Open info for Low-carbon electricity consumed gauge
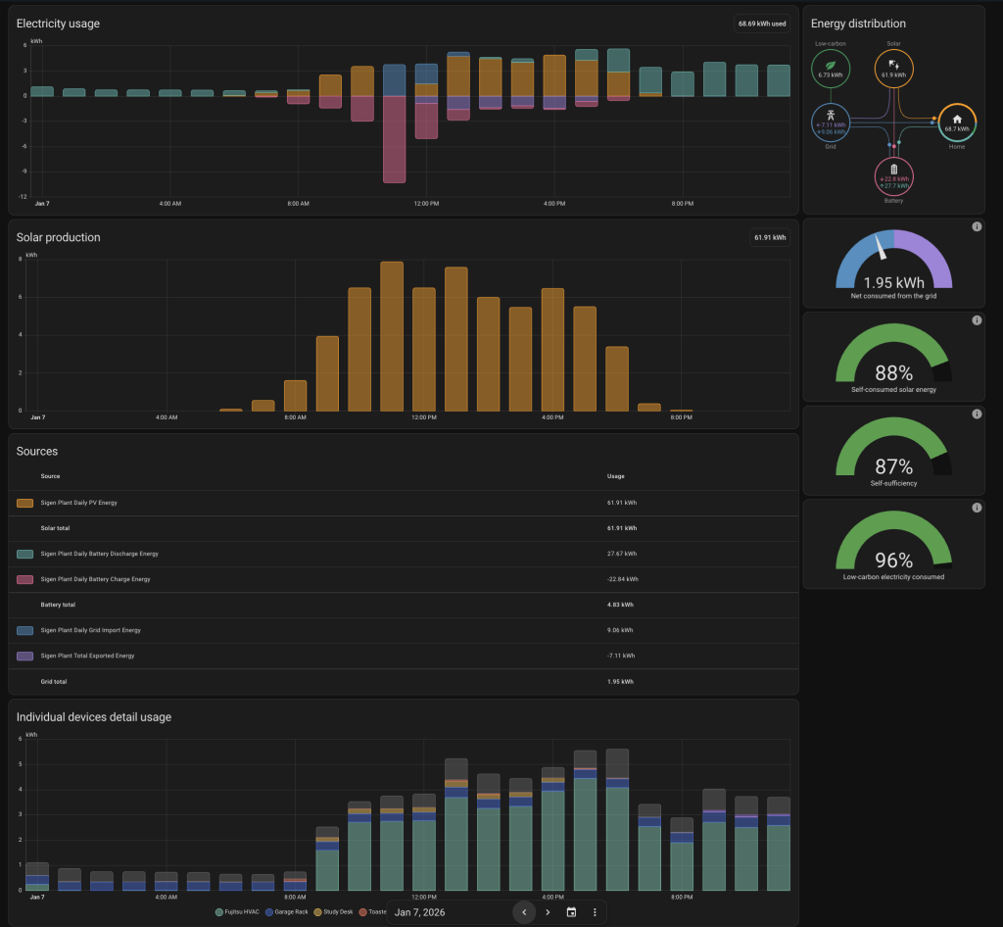1003x927 pixels. point(977,508)
